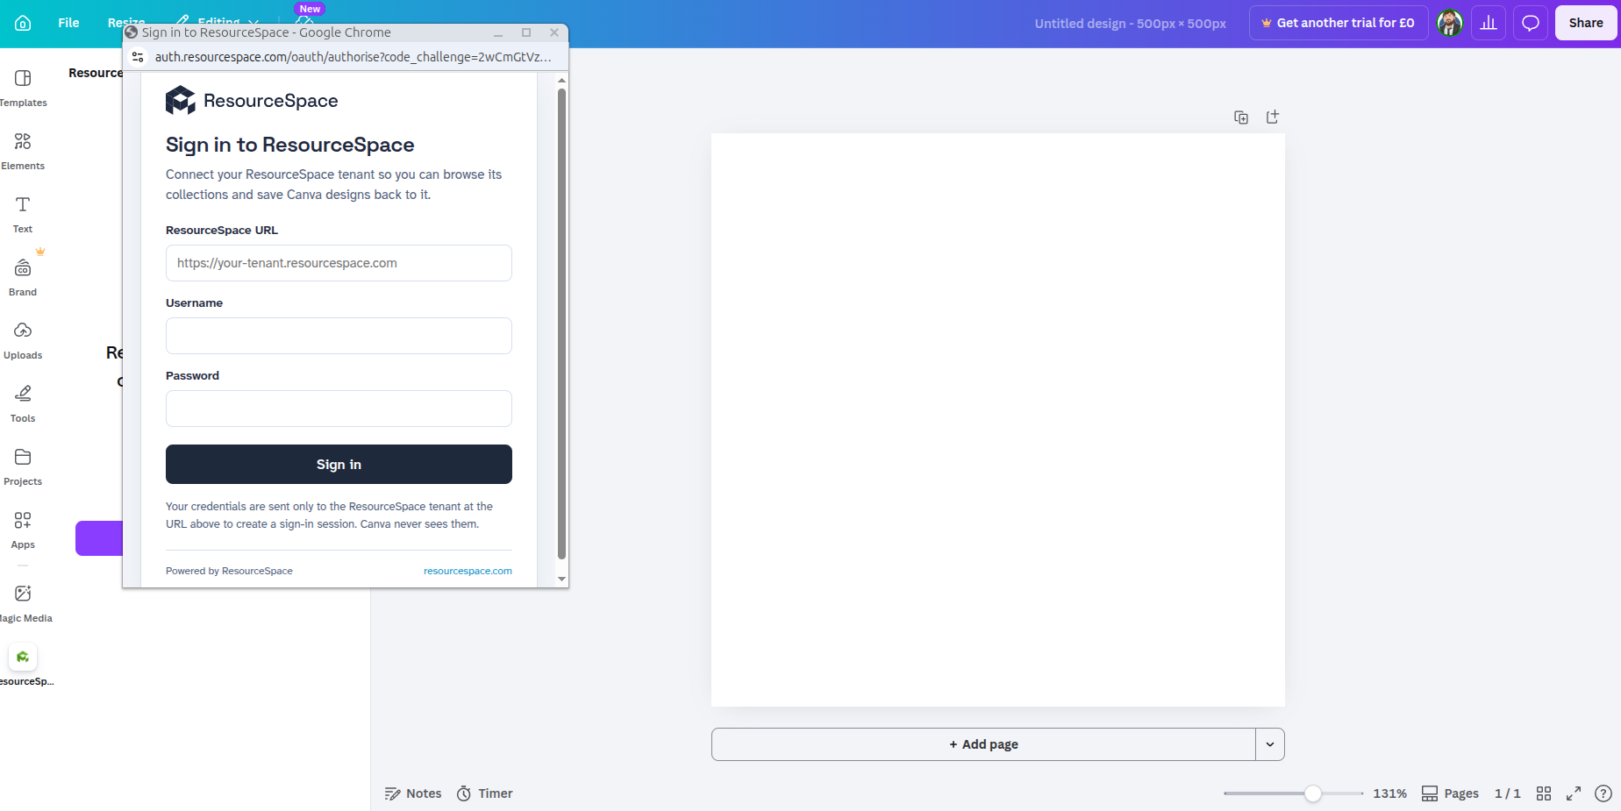Open Uploads panel in sidebar
Viewport: 1621px width, 811px height.
(x=23, y=340)
